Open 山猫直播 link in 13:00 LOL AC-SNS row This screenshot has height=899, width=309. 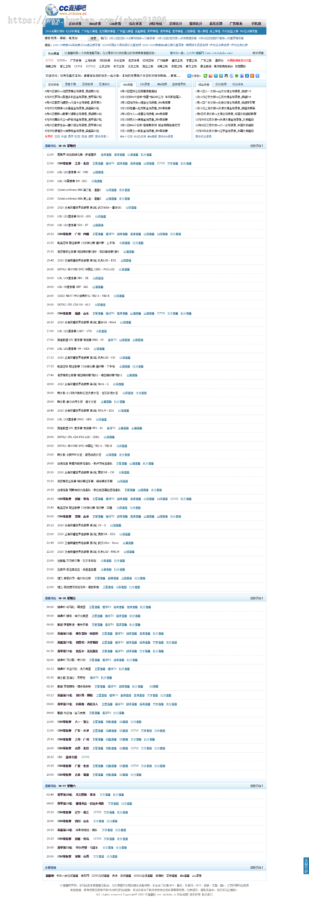coord(98,172)
